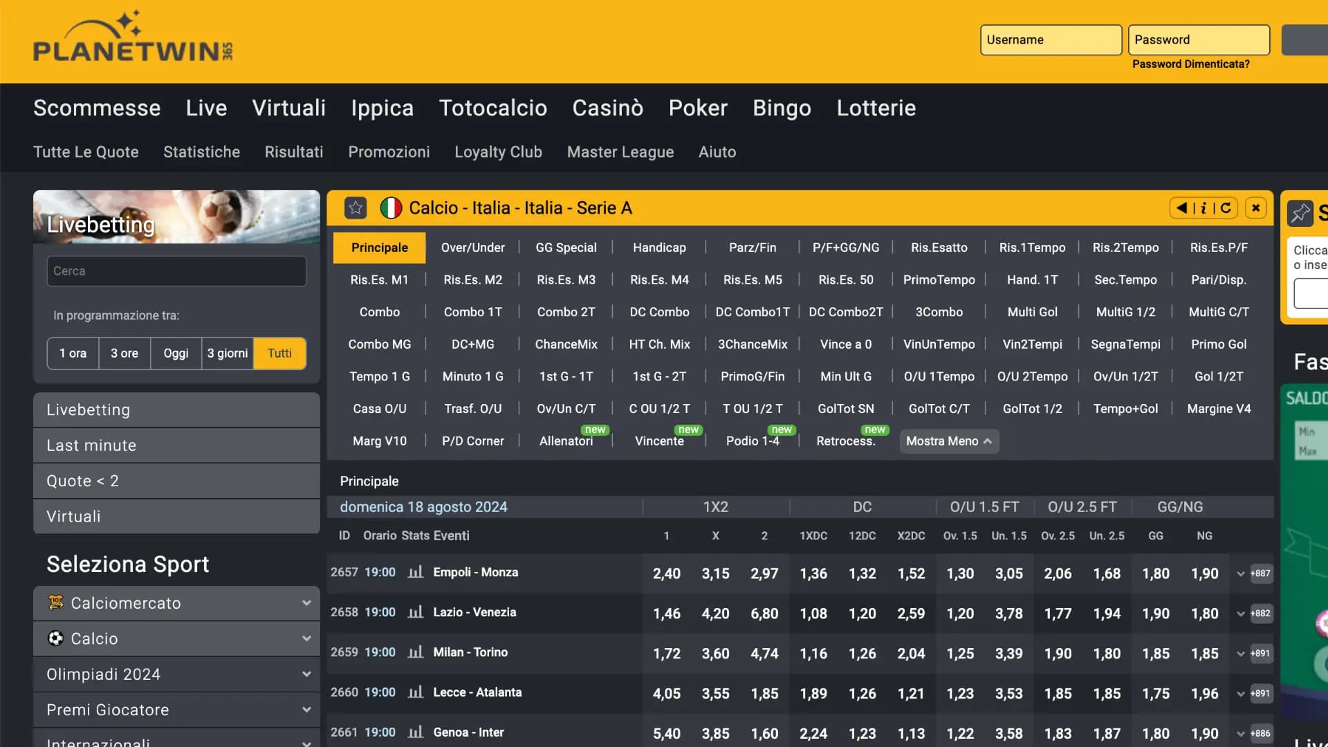Open the league info icon
This screenshot has width=1328, height=747.
(x=1203, y=207)
